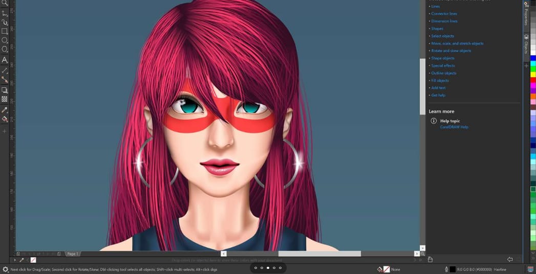The height and width of the screenshot is (274, 536).
Task: Click the navigator zoom icon at canvas corner
Action: 422,254
